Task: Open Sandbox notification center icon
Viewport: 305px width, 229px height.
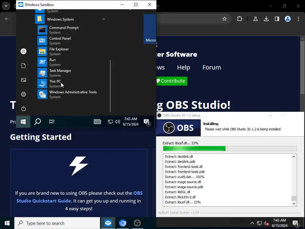Action: coord(147,122)
